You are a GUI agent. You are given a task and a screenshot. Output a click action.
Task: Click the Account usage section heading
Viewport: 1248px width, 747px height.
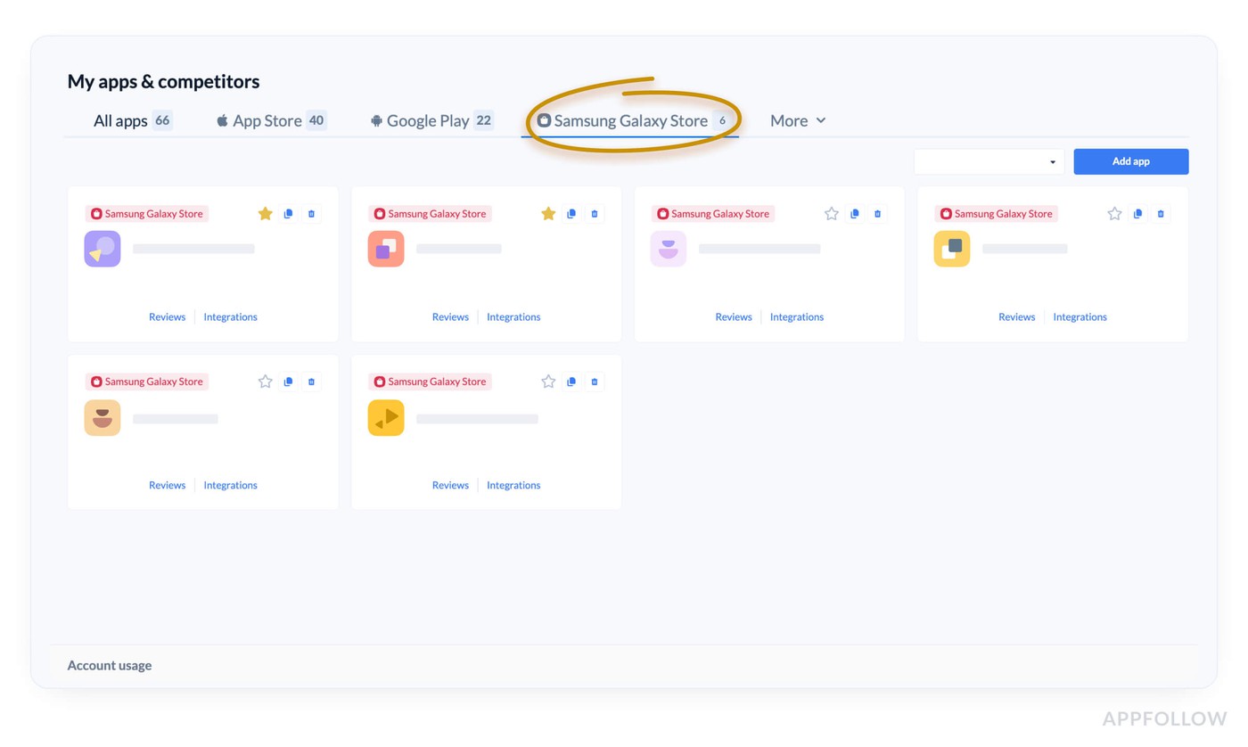[110, 666]
